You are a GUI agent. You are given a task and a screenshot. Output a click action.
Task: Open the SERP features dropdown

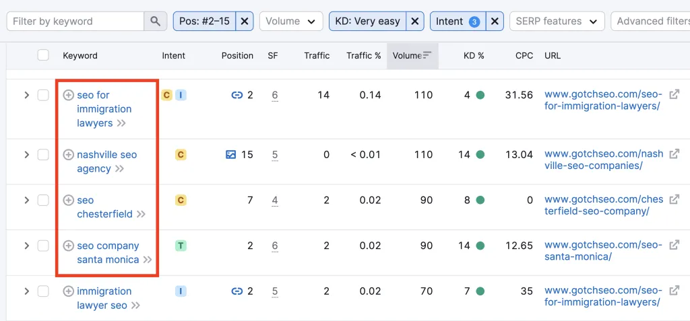tap(557, 21)
